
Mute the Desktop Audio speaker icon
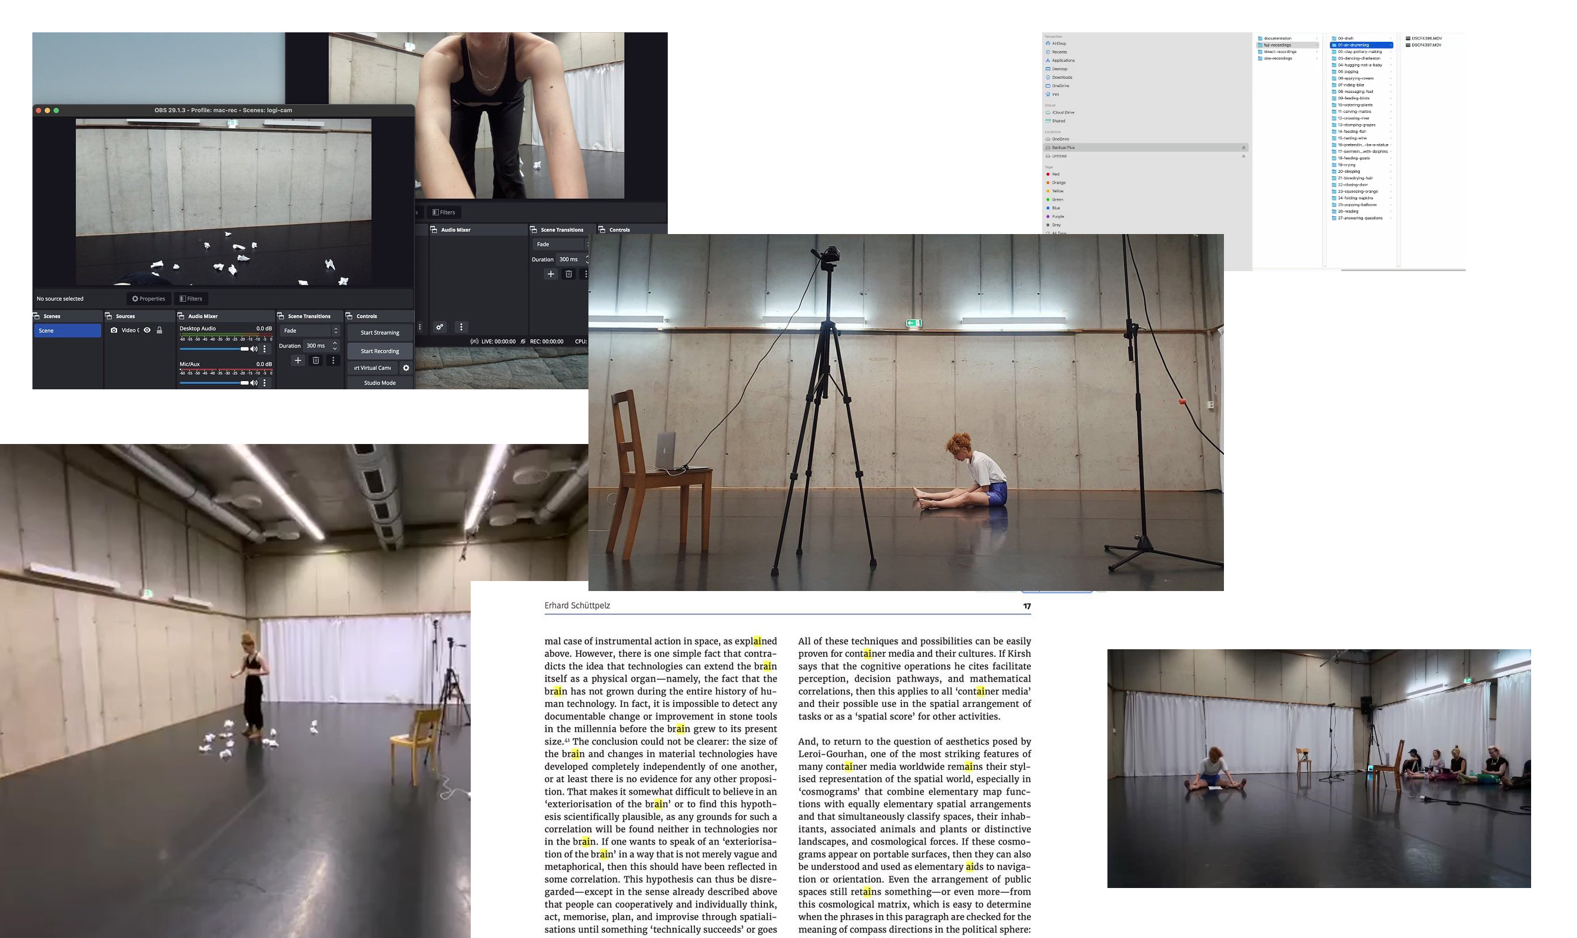coord(254,349)
